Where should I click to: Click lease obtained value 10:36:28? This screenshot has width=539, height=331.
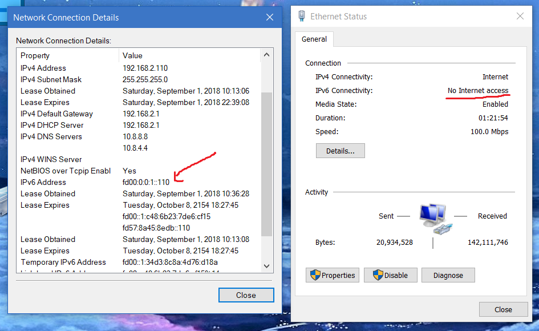click(186, 193)
